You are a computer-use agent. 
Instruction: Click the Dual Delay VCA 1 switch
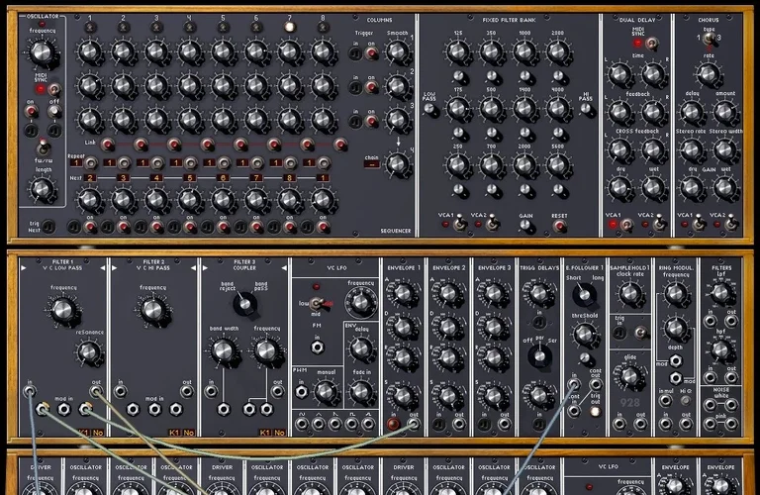pyautogui.click(x=626, y=225)
